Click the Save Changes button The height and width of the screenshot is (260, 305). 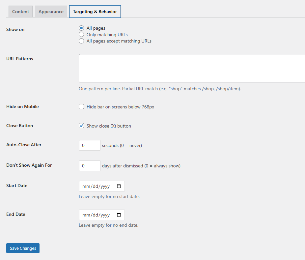[x=22, y=248]
